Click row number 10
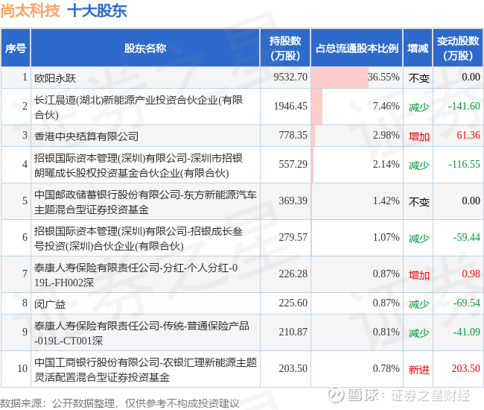The width and height of the screenshot is (484, 410). click(22, 368)
